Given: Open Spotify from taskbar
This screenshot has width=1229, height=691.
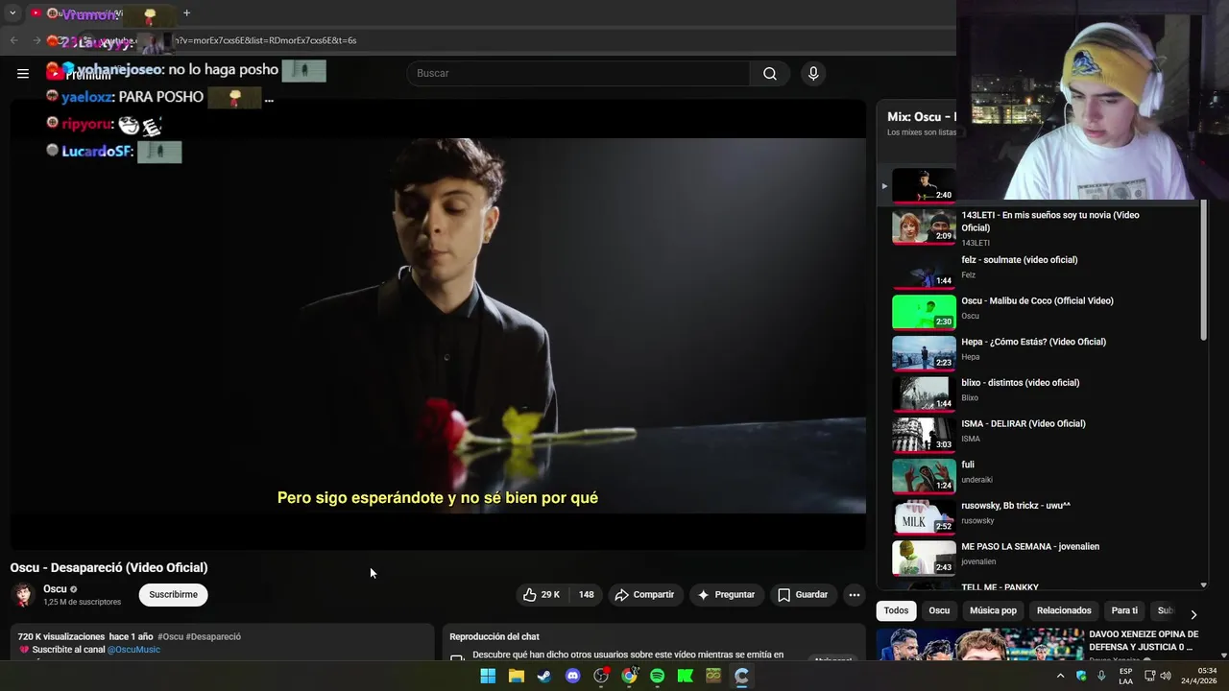Looking at the screenshot, I should coord(657,676).
